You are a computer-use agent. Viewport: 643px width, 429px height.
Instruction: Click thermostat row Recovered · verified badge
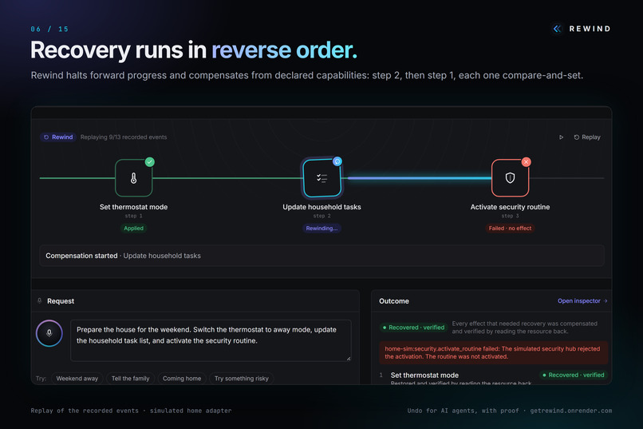(x=574, y=375)
